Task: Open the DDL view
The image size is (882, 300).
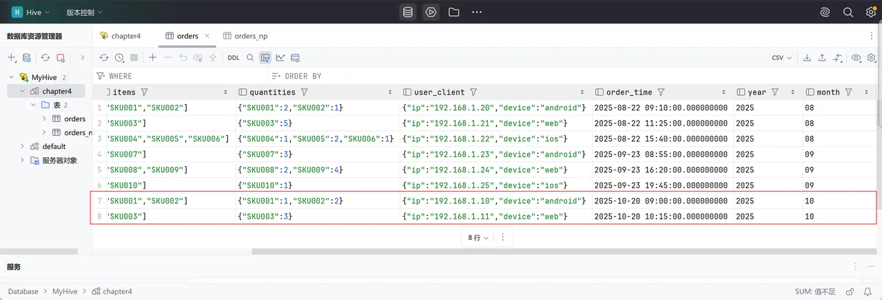Action: click(234, 58)
